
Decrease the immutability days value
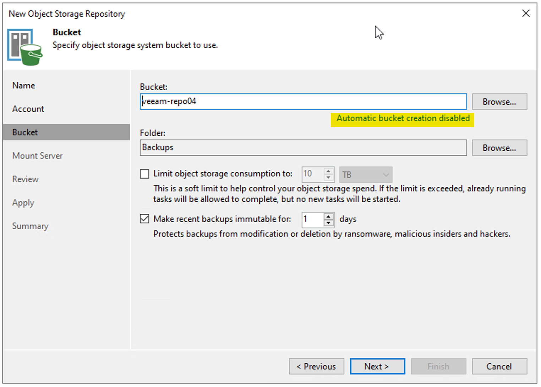[329, 223]
